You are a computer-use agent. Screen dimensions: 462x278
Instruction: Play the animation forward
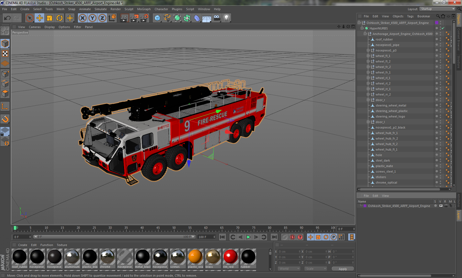248,237
